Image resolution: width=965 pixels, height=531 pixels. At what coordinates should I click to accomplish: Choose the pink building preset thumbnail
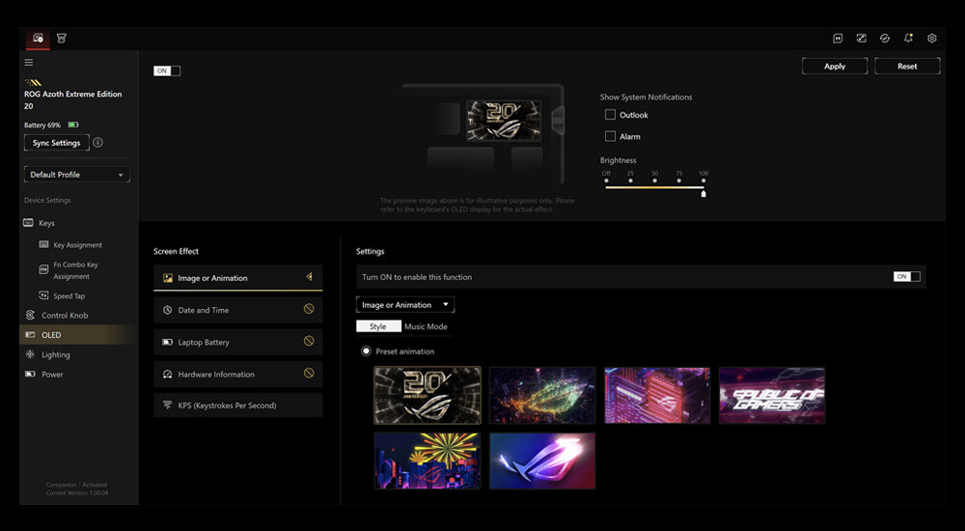pyautogui.click(x=657, y=395)
